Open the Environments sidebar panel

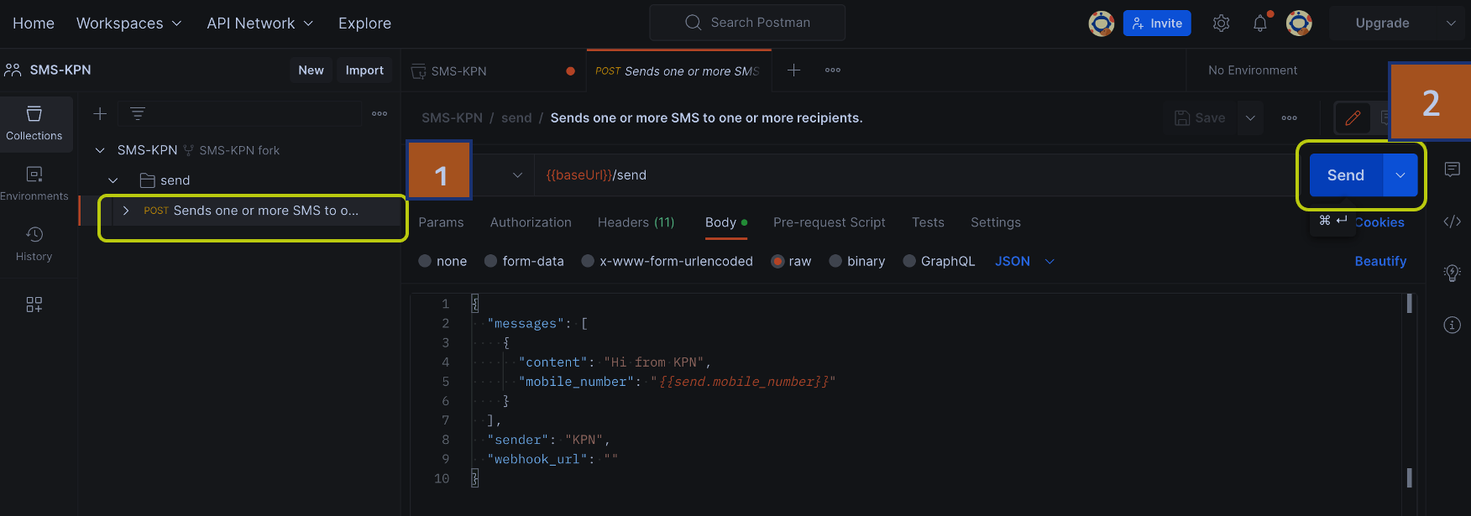34,184
